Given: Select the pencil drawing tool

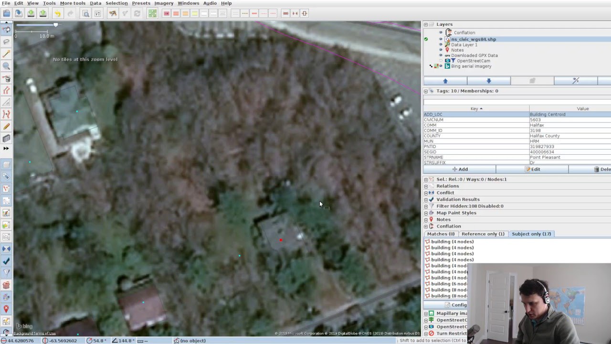Looking at the screenshot, I should click(x=6, y=127).
